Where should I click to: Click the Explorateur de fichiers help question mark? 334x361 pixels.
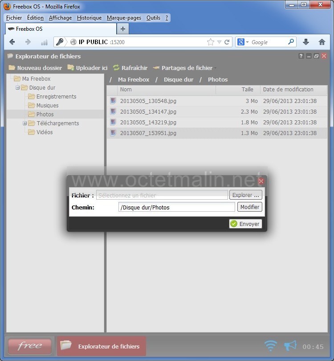tap(301, 56)
